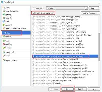Click the J2ME icon
Image resolution: width=102 pixels, height=92 pixels.
click(4, 21)
